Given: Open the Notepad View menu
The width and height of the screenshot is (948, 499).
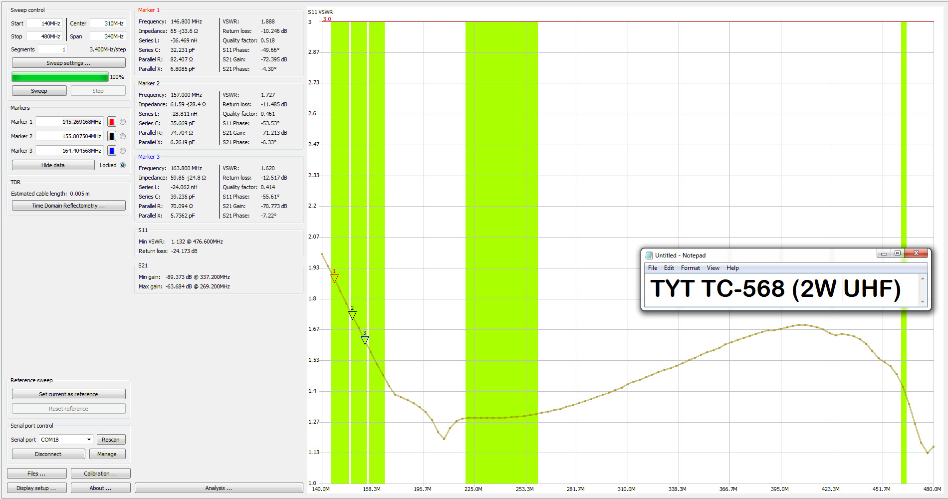Looking at the screenshot, I should [x=713, y=268].
